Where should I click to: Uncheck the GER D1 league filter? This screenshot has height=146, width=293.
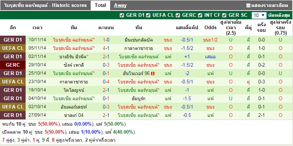point(122,15)
